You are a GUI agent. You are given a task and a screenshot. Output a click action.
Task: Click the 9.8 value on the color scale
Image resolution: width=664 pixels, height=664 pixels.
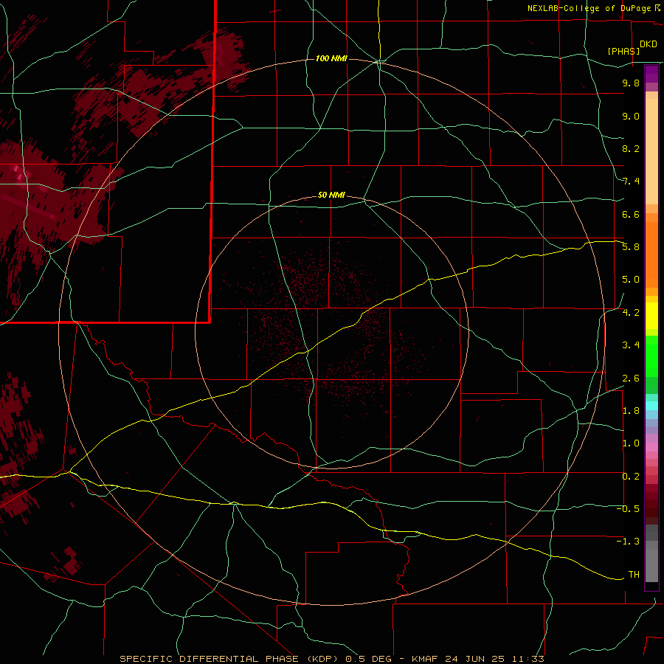coord(631,83)
